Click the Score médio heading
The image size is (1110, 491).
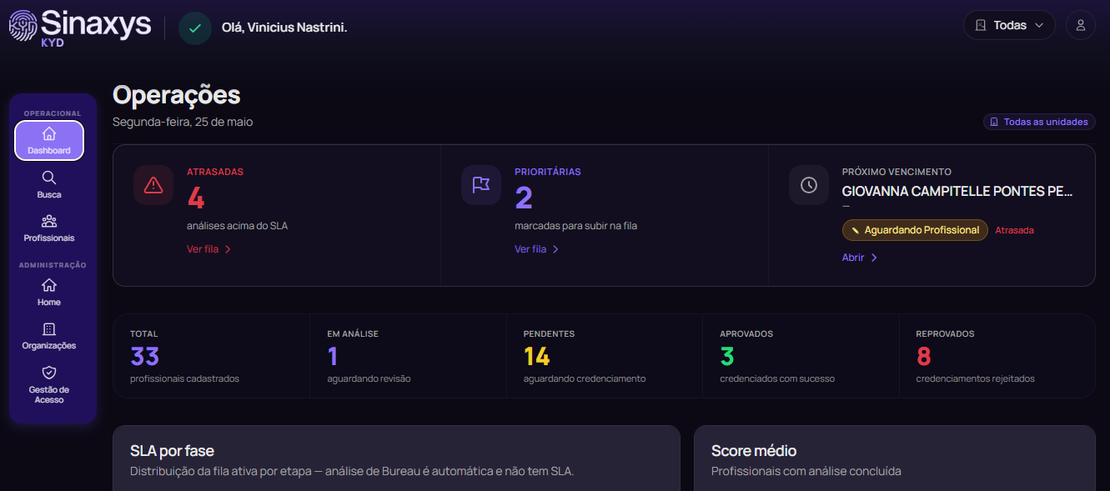click(754, 451)
